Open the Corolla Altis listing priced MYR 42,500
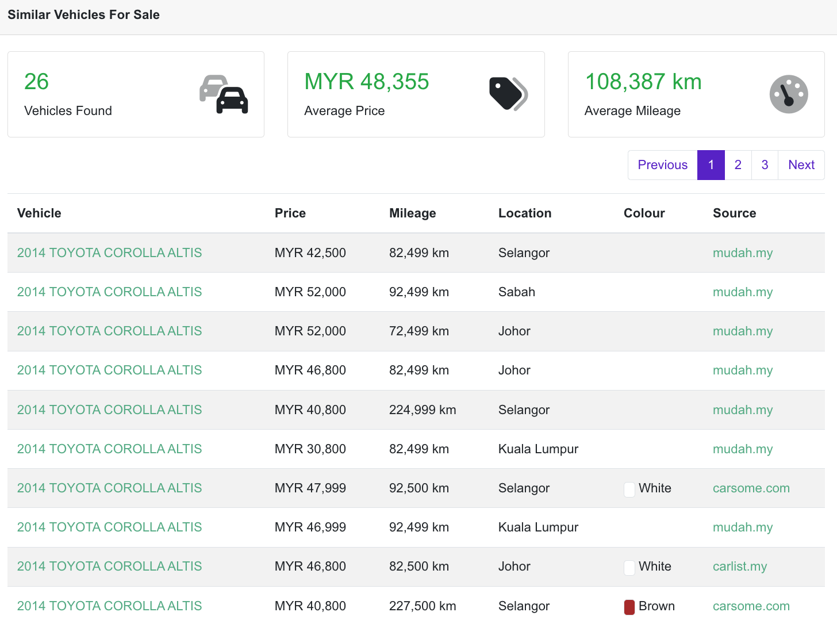The image size is (837, 635). point(109,253)
